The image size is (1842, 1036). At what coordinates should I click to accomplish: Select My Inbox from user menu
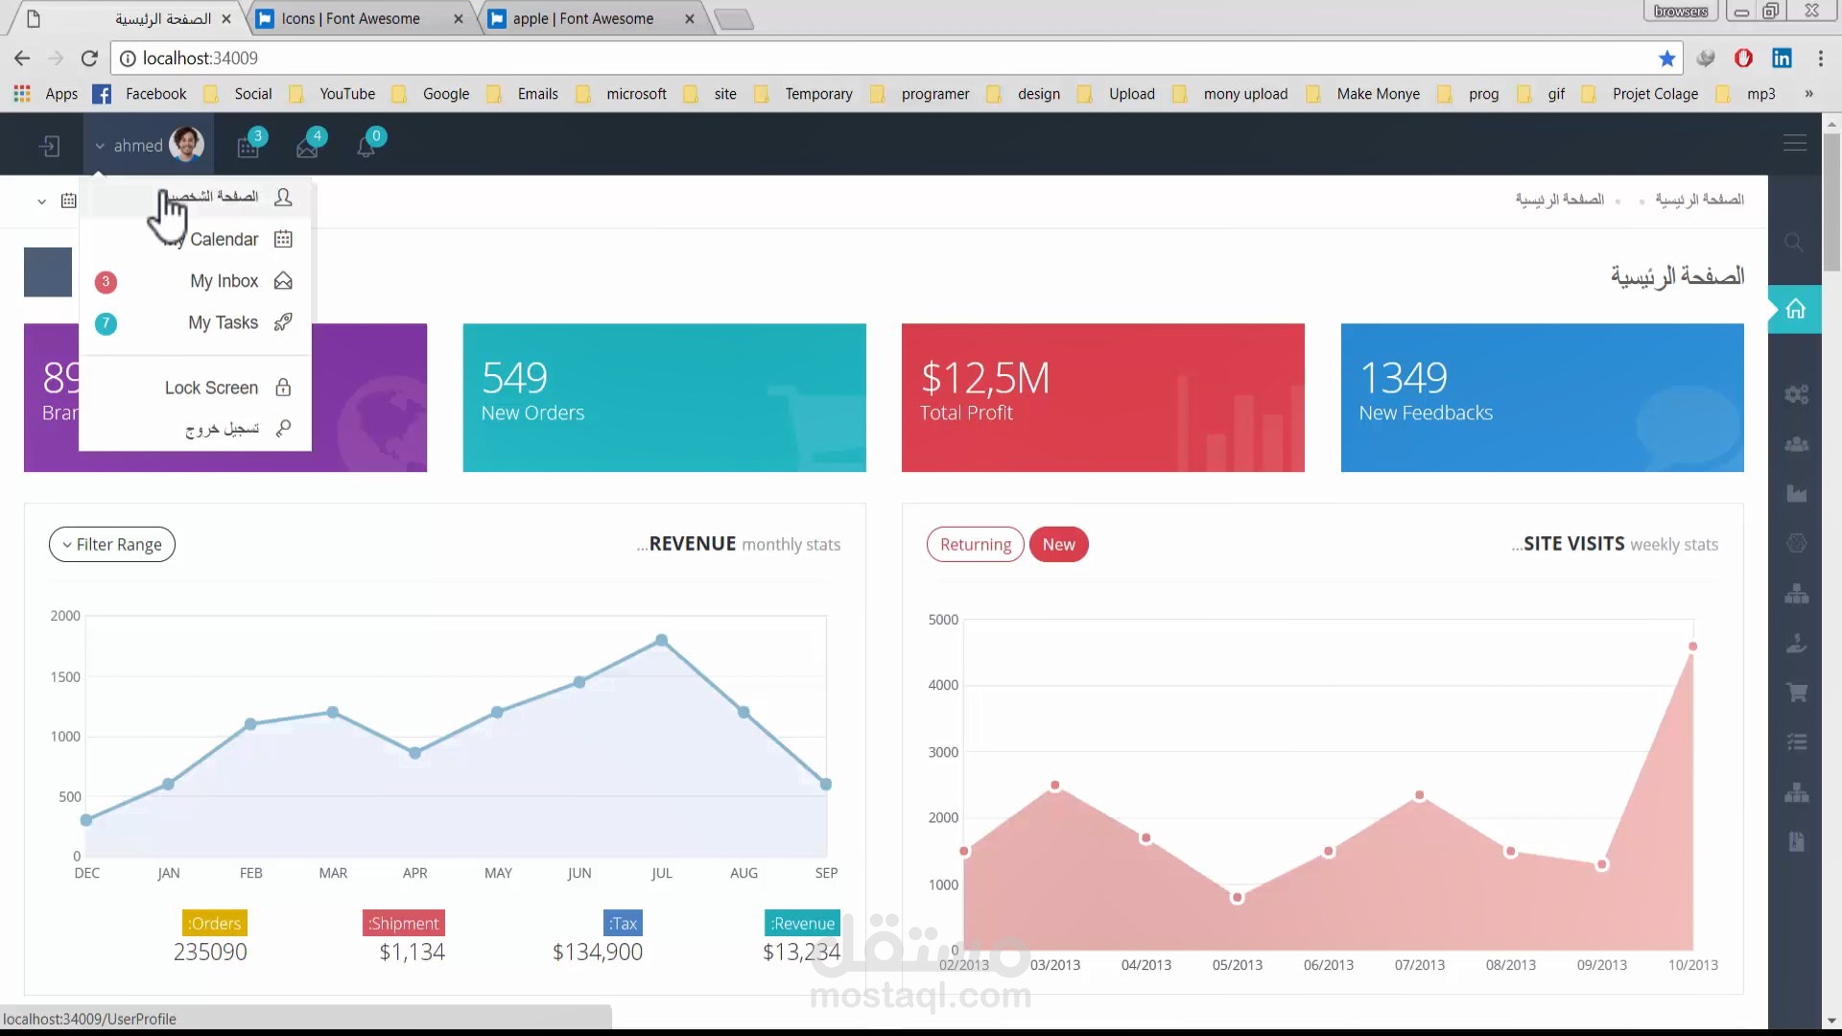224,281
